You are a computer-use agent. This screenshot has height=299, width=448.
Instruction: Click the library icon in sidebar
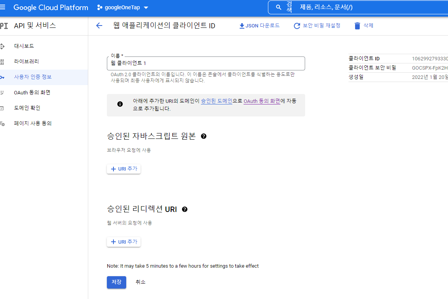pyautogui.click(x=2, y=62)
